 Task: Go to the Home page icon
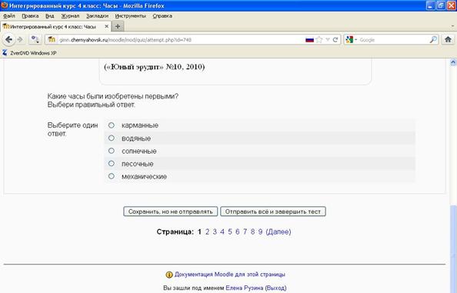tap(448, 39)
